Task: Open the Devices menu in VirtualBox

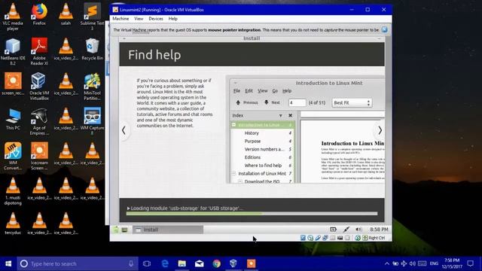Action: point(156,19)
